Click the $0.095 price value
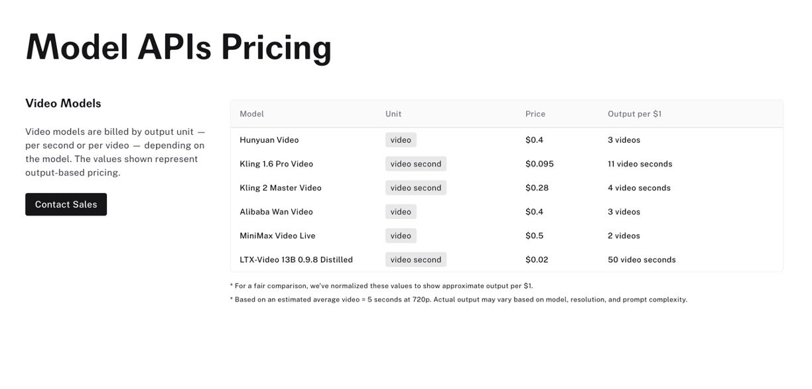The width and height of the screenshot is (812, 389). [x=539, y=164]
